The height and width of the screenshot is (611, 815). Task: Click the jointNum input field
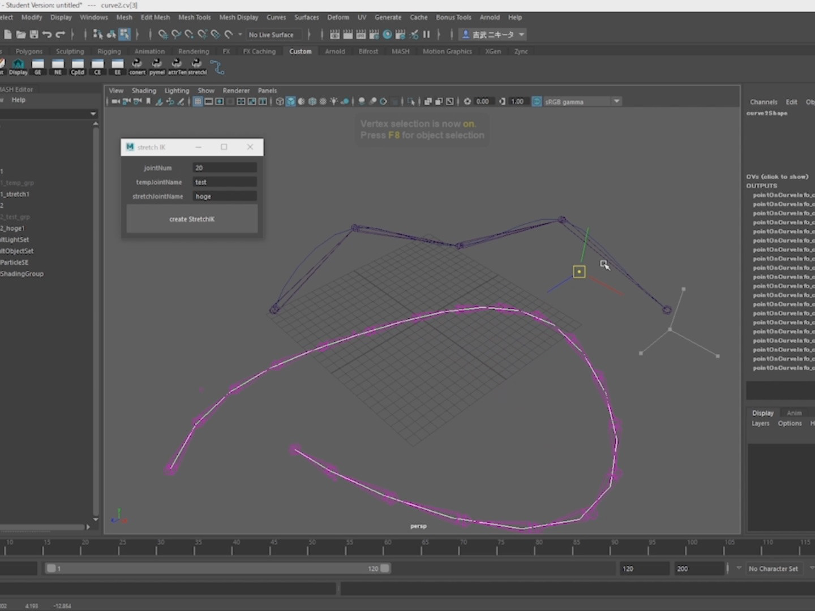(225, 168)
